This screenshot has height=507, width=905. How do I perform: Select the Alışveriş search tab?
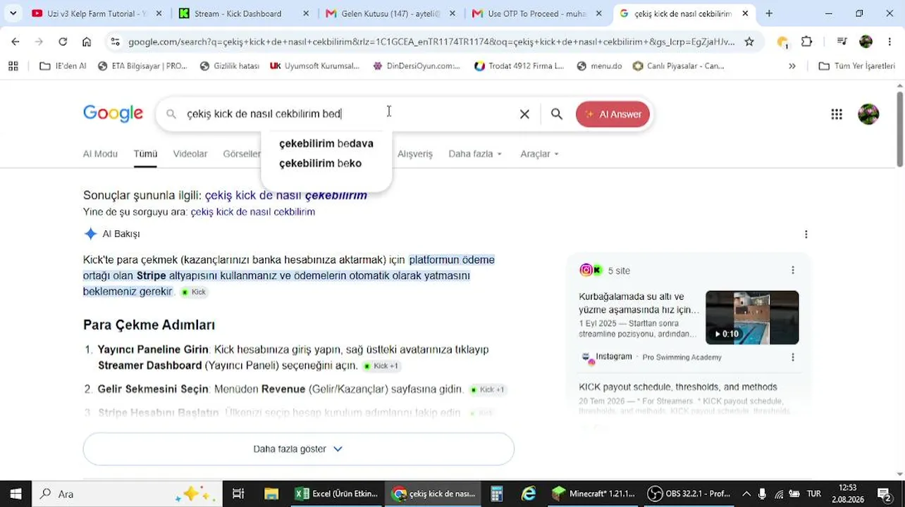click(415, 154)
